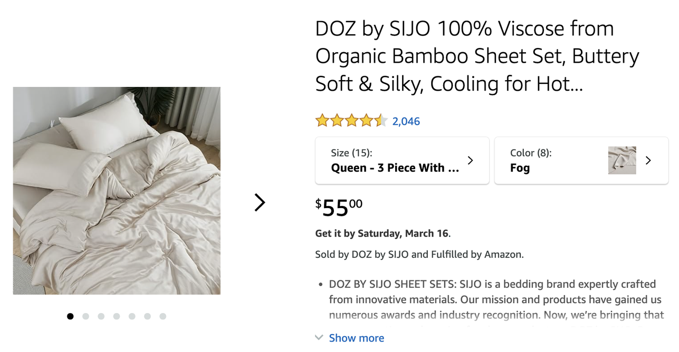
Task: Open the 2,046 reviews link
Action: [406, 121]
